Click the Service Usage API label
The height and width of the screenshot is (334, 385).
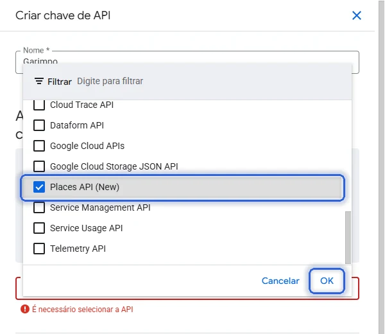86,228
